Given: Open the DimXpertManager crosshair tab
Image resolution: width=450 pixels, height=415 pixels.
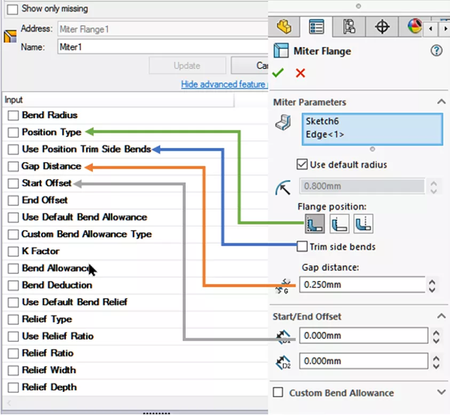Looking at the screenshot, I should pyautogui.click(x=382, y=26).
